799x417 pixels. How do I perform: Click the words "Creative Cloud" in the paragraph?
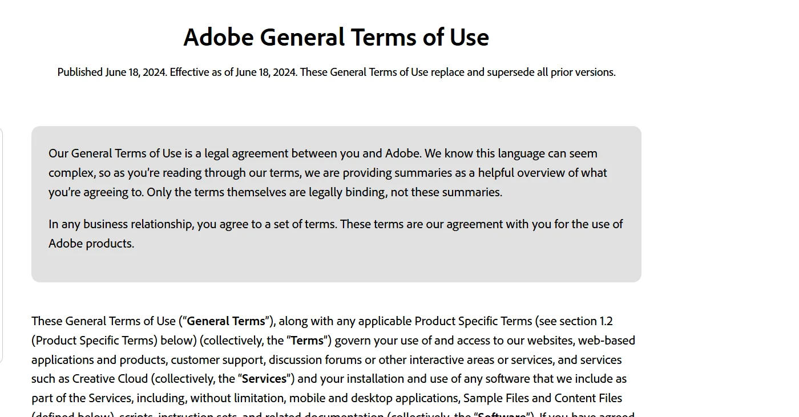pyautogui.click(x=110, y=379)
